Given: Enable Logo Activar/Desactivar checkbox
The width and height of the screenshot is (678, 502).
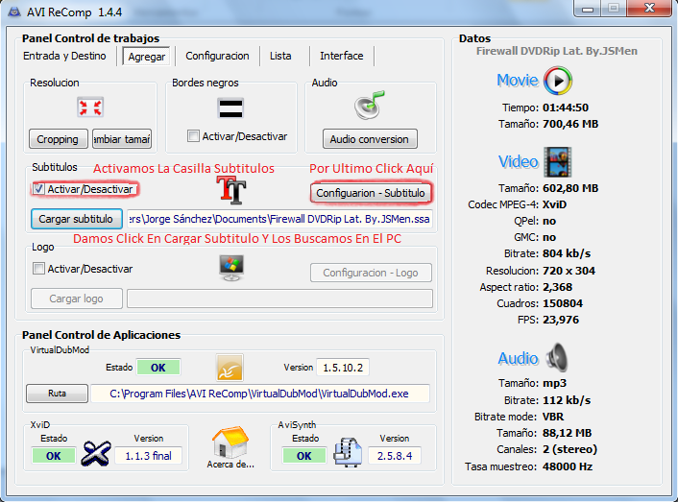Looking at the screenshot, I should click(38, 269).
